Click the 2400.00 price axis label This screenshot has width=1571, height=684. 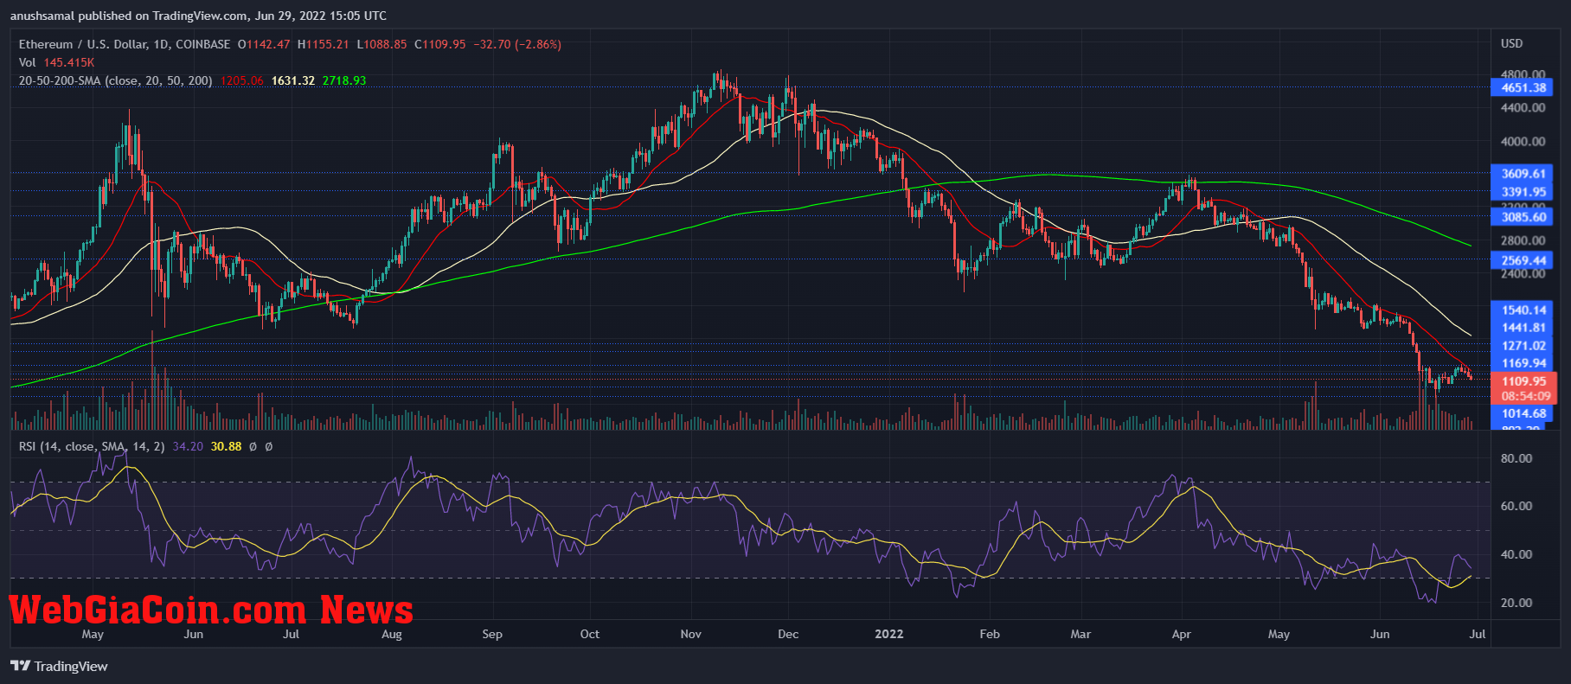click(1523, 274)
